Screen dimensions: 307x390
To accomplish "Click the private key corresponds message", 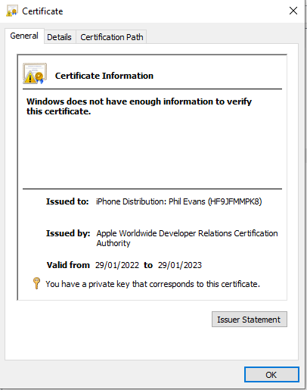I will pyautogui.click(x=153, y=284).
